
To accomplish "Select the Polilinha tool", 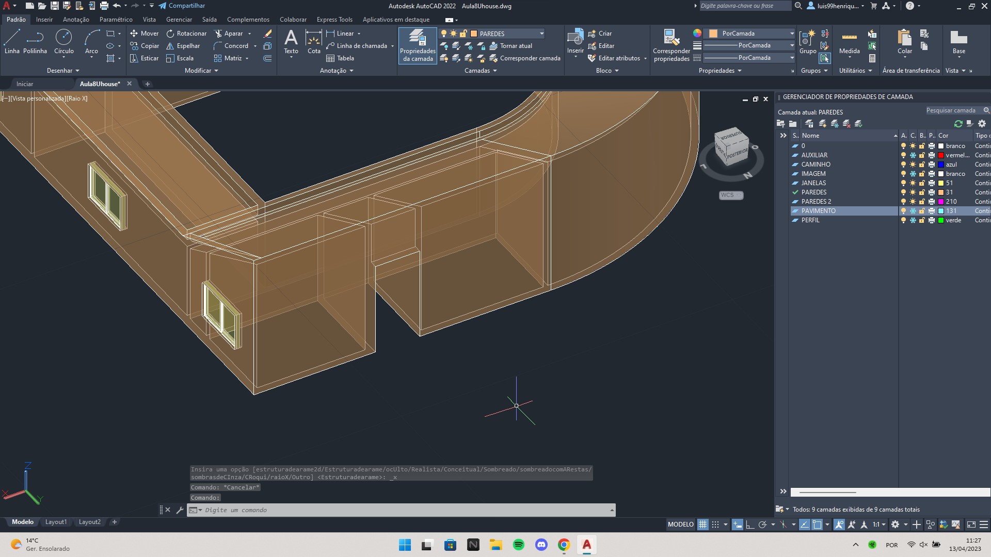I will 35,42.
